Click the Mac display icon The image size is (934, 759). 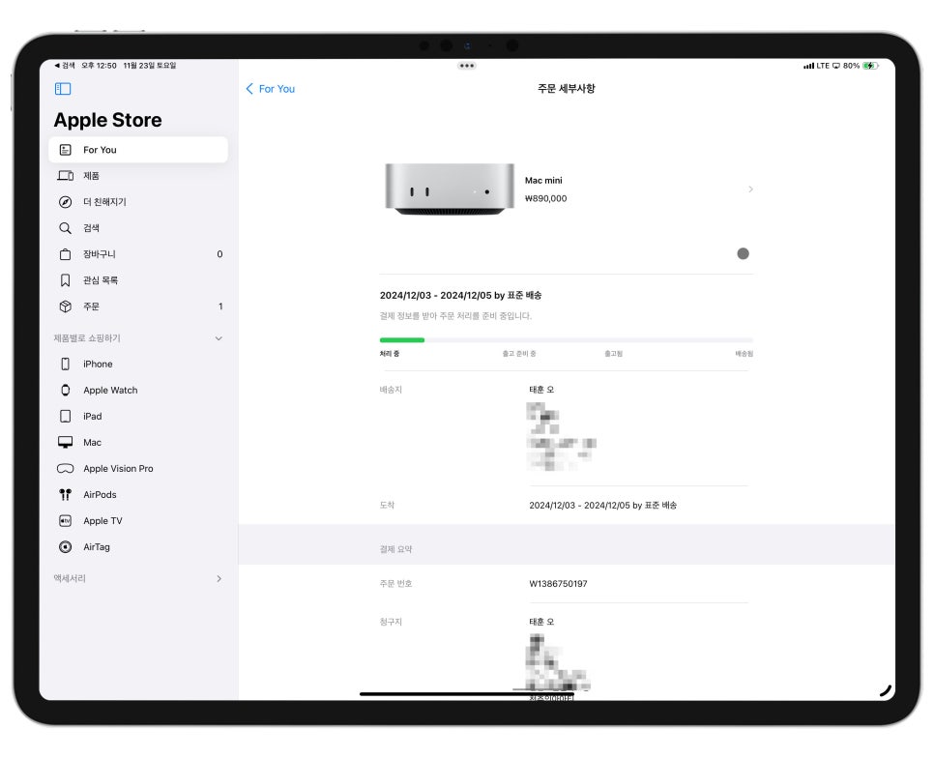[x=66, y=442]
